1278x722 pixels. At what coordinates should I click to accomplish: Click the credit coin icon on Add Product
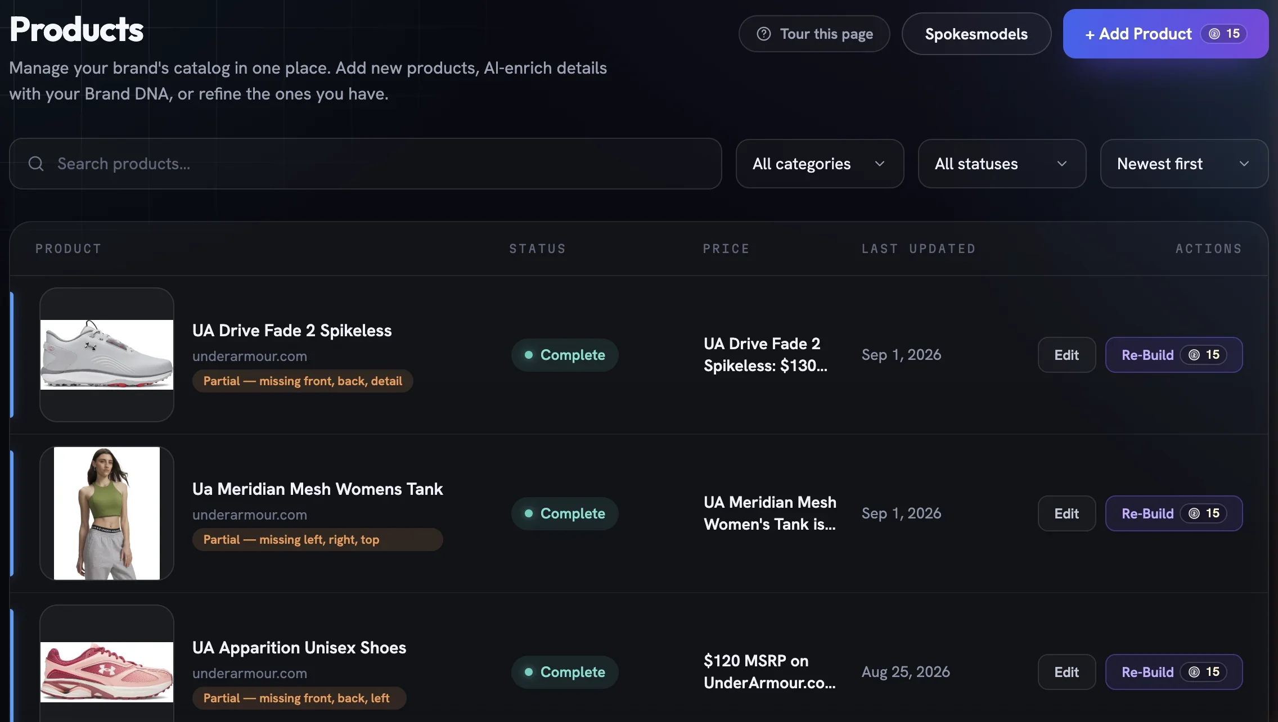pos(1214,34)
